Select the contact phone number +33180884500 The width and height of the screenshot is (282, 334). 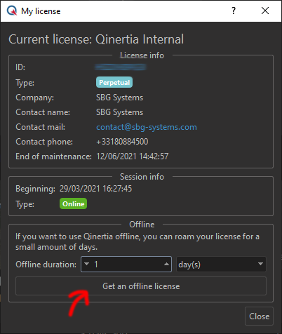coord(122,142)
